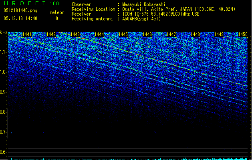Screen dimensions: 252x160
Task: Click receiver text ICOM IC-575 53.7492 MHz USB
Action: coord(161,14)
